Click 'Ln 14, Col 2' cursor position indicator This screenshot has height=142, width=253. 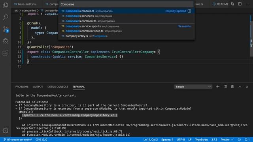point(151,140)
